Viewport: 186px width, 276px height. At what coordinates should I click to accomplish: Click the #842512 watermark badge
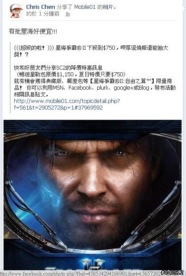[172, 273]
